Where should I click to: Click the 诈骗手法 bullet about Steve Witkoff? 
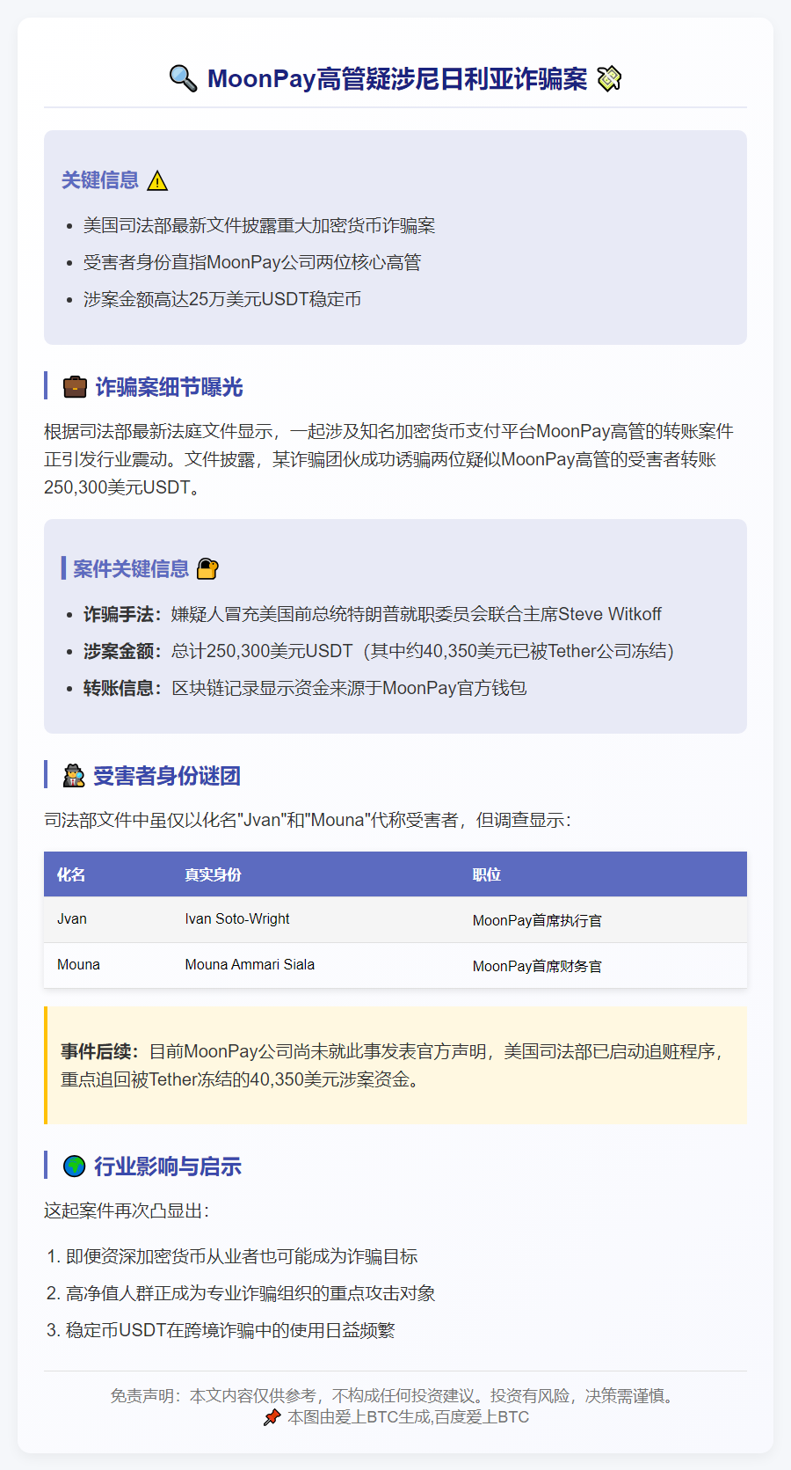coord(373,614)
